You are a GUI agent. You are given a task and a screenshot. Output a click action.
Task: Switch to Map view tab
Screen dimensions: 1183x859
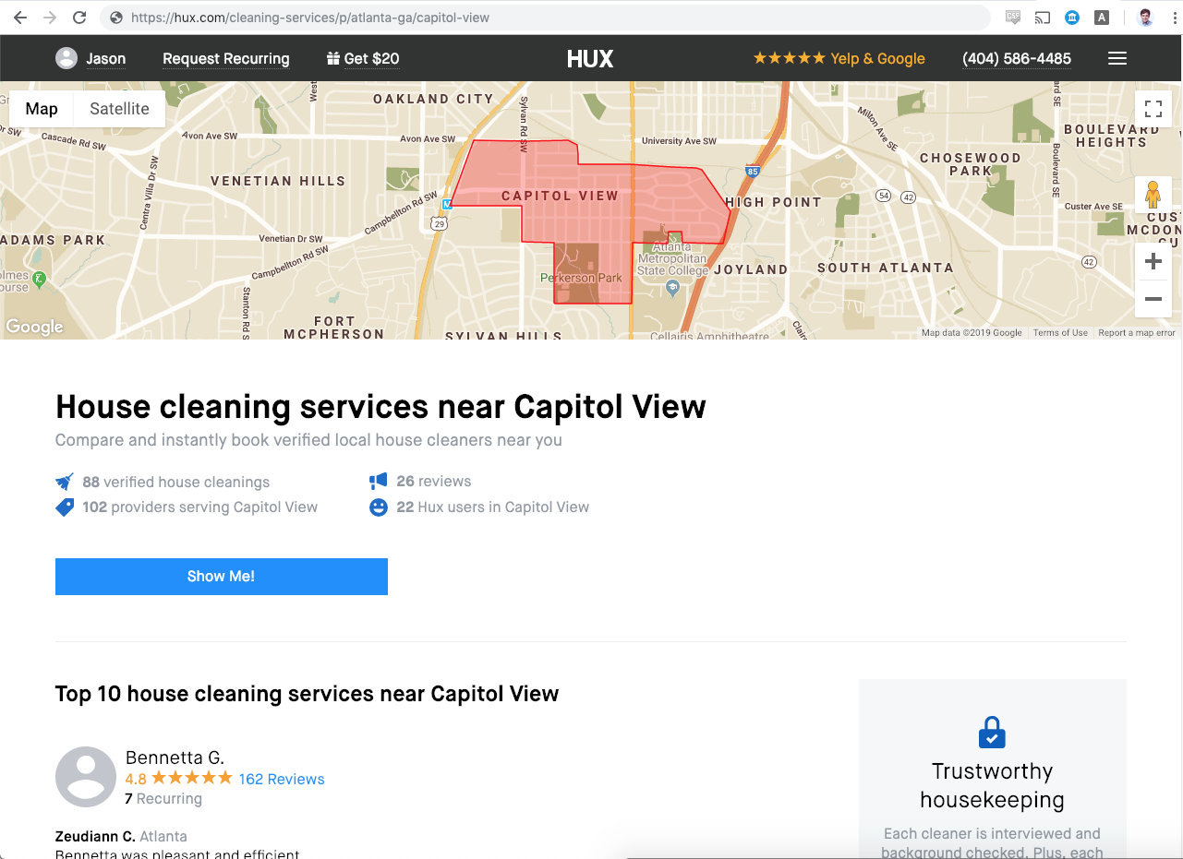click(x=42, y=109)
